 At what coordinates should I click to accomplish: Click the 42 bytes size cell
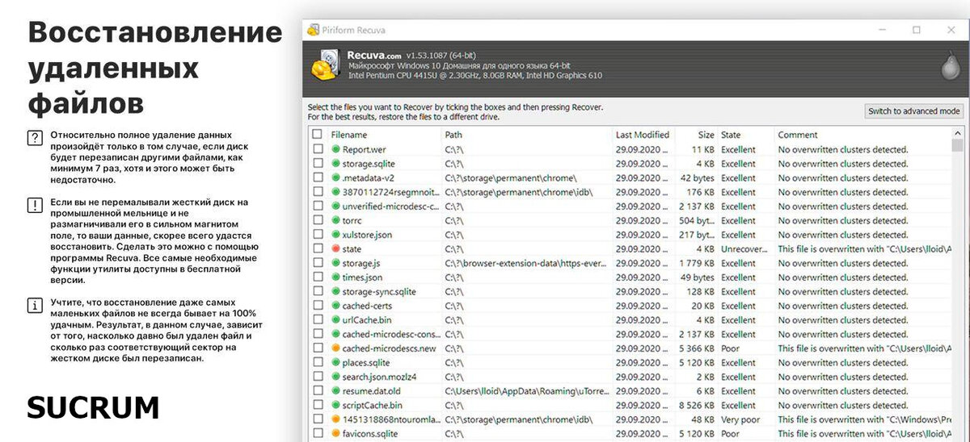click(698, 177)
